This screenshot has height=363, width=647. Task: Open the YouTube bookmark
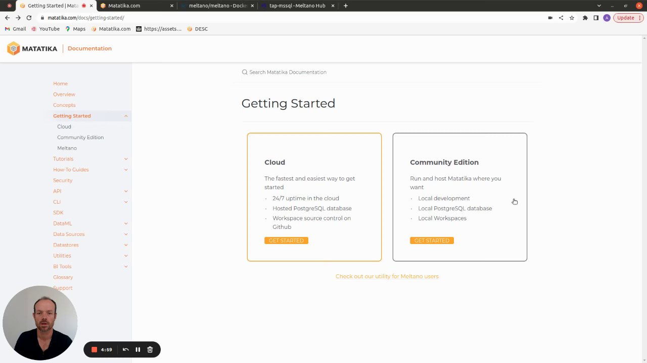pos(45,29)
